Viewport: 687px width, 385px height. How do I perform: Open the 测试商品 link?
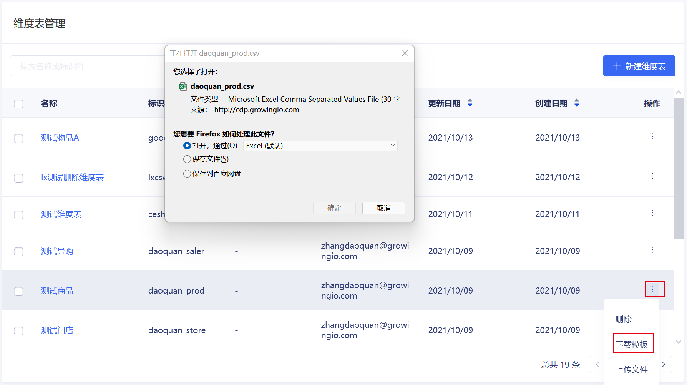pos(57,291)
